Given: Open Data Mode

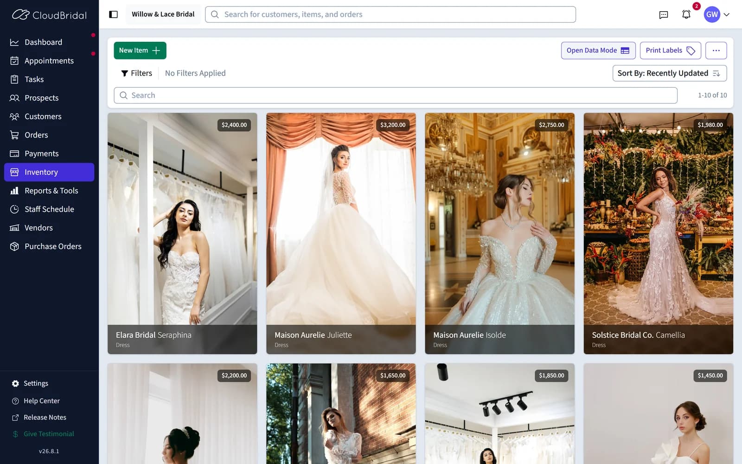Looking at the screenshot, I should click(x=598, y=51).
